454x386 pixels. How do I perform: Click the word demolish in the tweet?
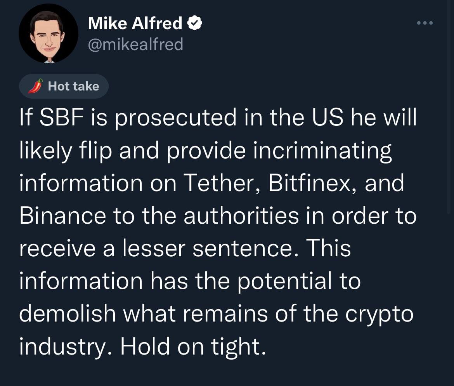68,313
